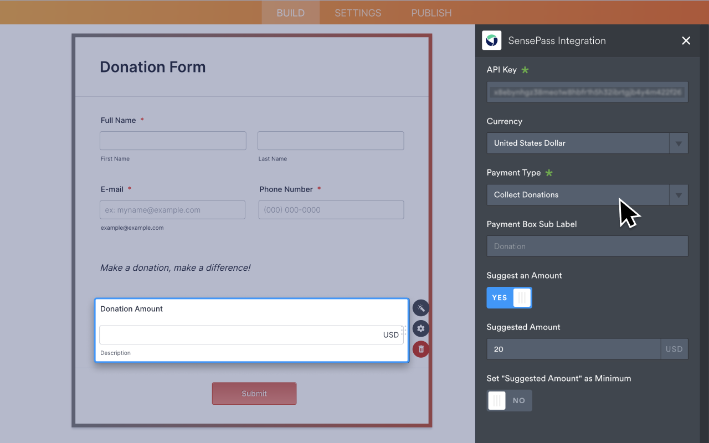Open the gear settings icon on Donation Amount
The height and width of the screenshot is (443, 709).
[420, 328]
